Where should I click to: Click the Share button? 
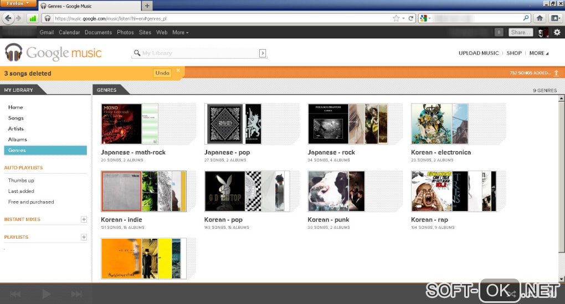click(x=520, y=33)
